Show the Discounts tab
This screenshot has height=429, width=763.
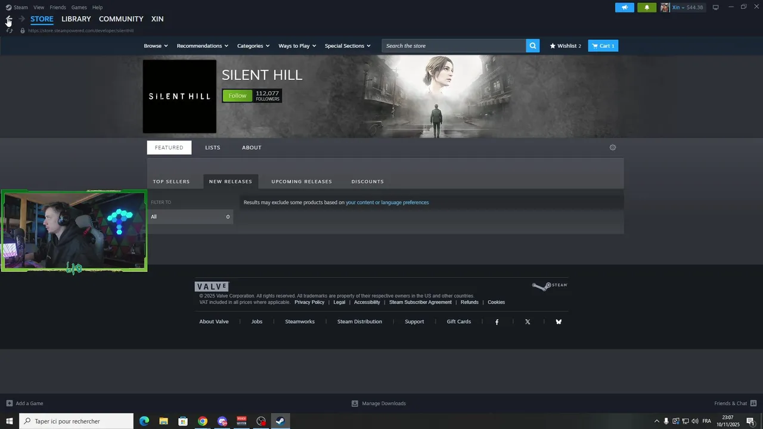click(x=368, y=182)
